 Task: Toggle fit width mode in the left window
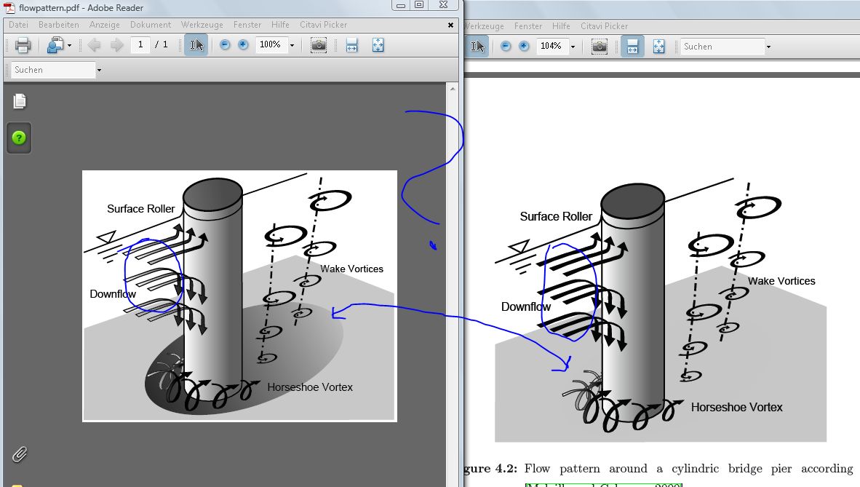352,45
